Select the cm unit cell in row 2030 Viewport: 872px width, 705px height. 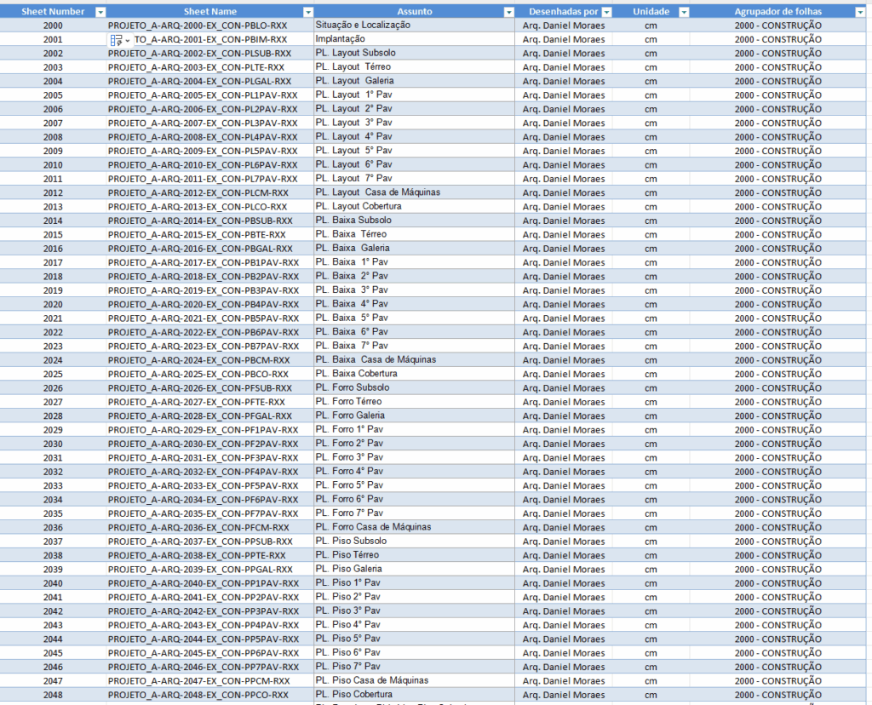pos(651,444)
